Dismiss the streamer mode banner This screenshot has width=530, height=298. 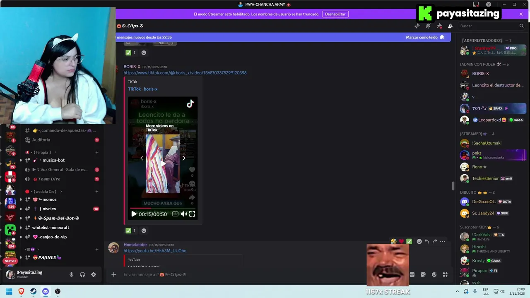(x=521, y=14)
